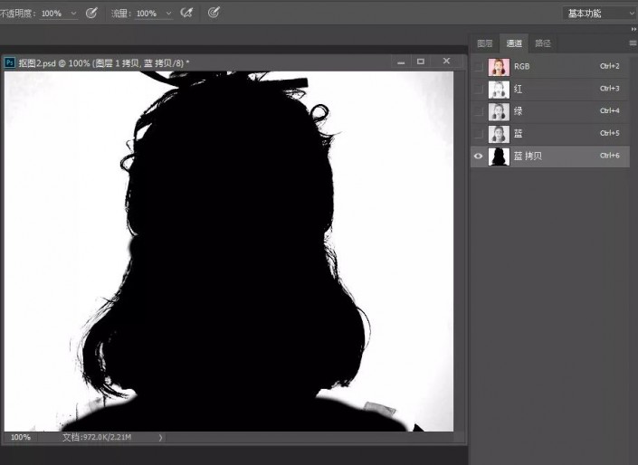Hide the 蓝 拷贝 channel using its eye icon
The width and height of the screenshot is (638, 465).
[478, 157]
